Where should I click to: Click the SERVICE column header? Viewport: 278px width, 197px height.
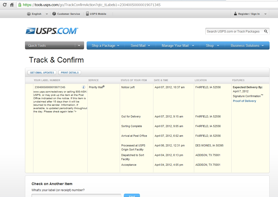coord(94,80)
